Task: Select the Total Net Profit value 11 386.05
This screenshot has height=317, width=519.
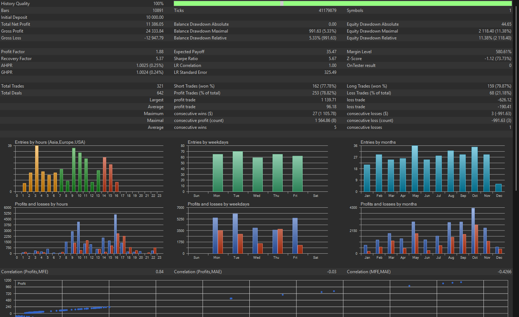Action: [155, 24]
